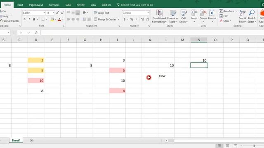Switch to Page Layout view icon
Viewport: 264px width, 148px height.
pos(227,146)
